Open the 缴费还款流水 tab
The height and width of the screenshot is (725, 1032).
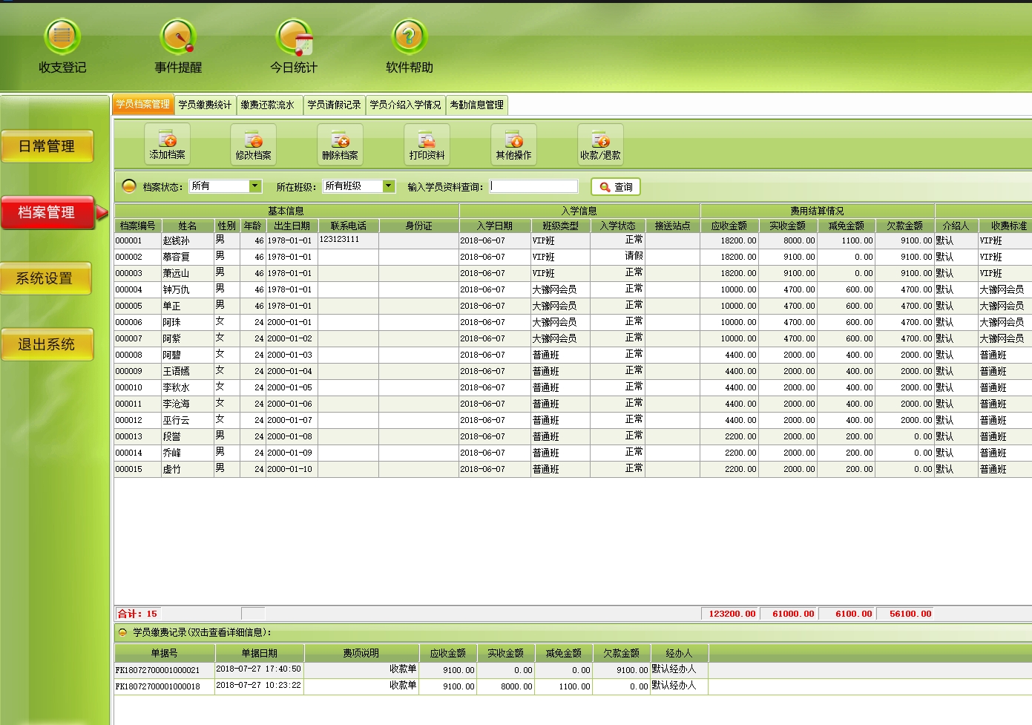pyautogui.click(x=267, y=105)
